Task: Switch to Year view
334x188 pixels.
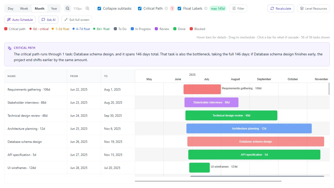Action: (54, 8)
